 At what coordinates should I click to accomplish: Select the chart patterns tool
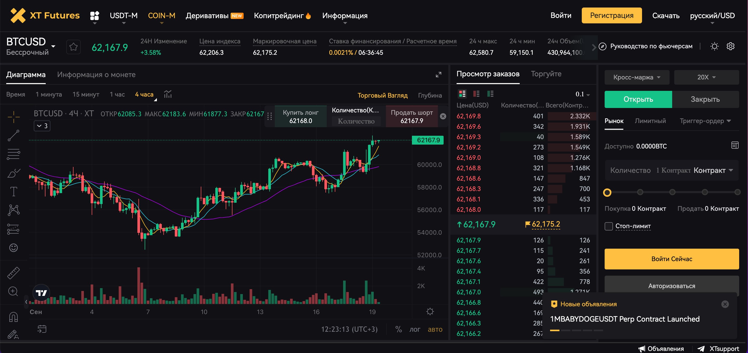(x=14, y=210)
